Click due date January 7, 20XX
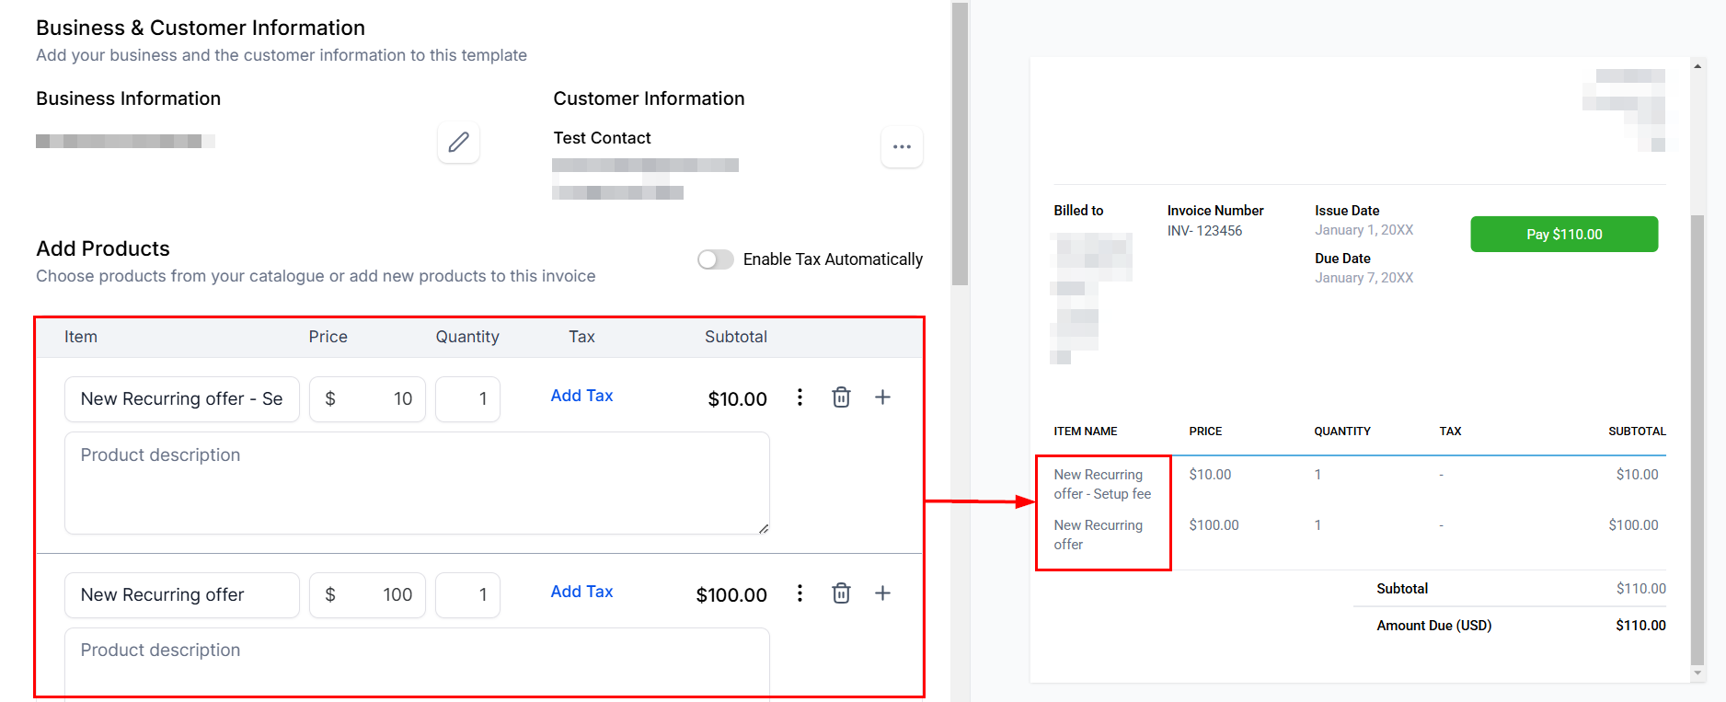Image resolution: width=1726 pixels, height=702 pixels. click(1364, 278)
